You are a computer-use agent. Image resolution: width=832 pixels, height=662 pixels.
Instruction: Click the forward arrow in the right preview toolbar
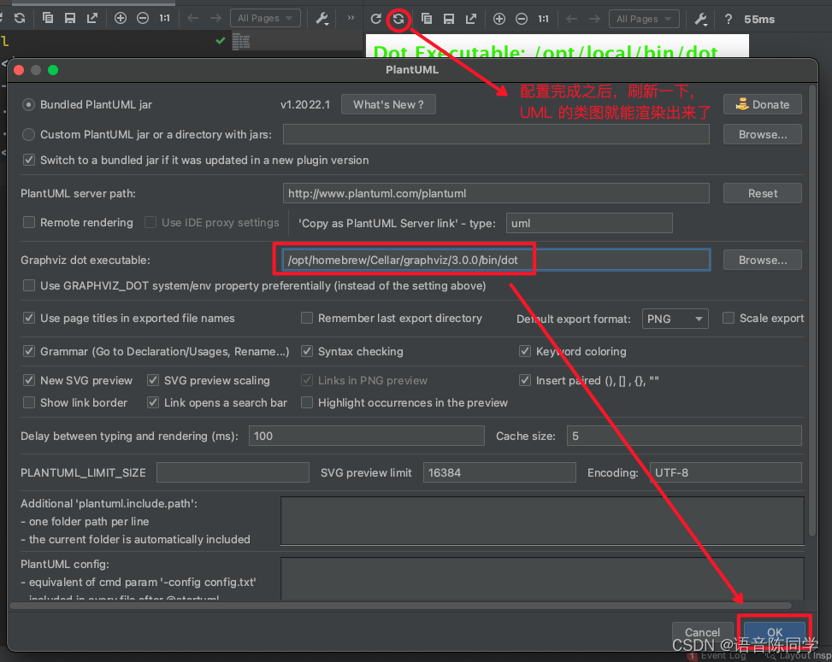point(594,19)
